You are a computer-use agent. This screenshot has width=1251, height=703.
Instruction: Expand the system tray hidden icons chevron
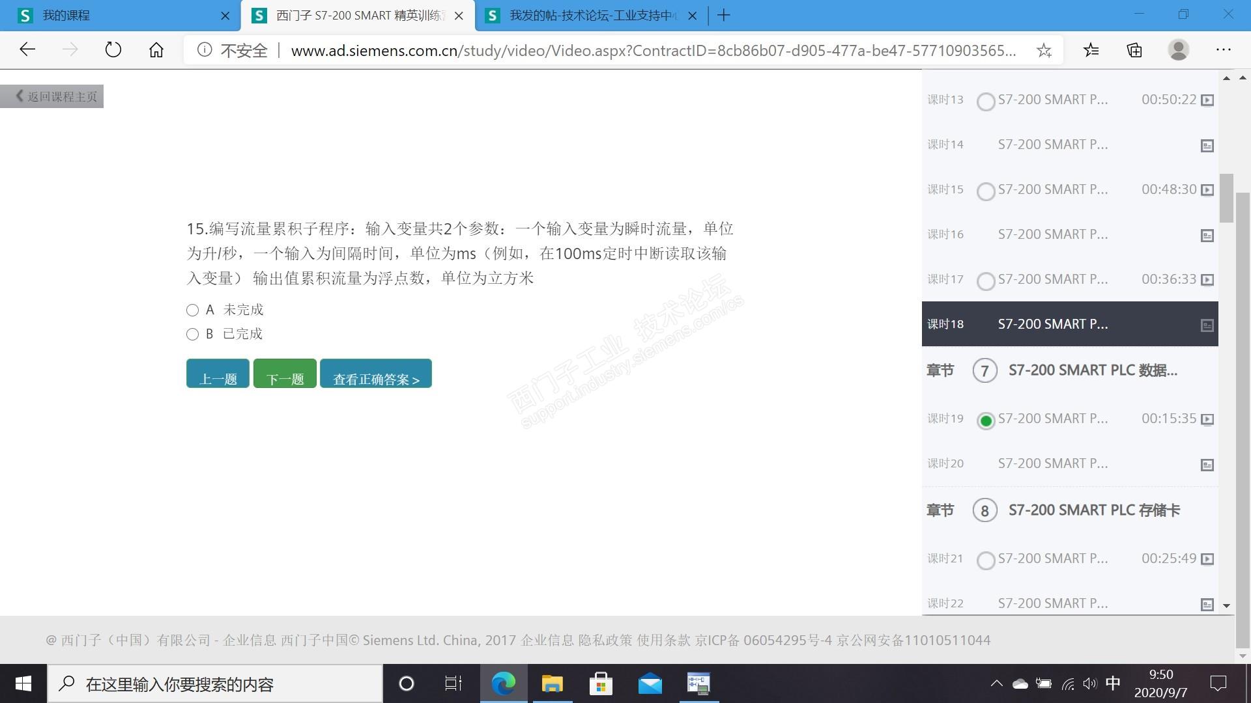click(996, 683)
